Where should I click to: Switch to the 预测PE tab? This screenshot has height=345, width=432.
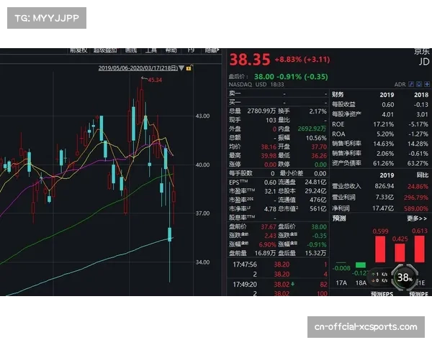[418, 294]
